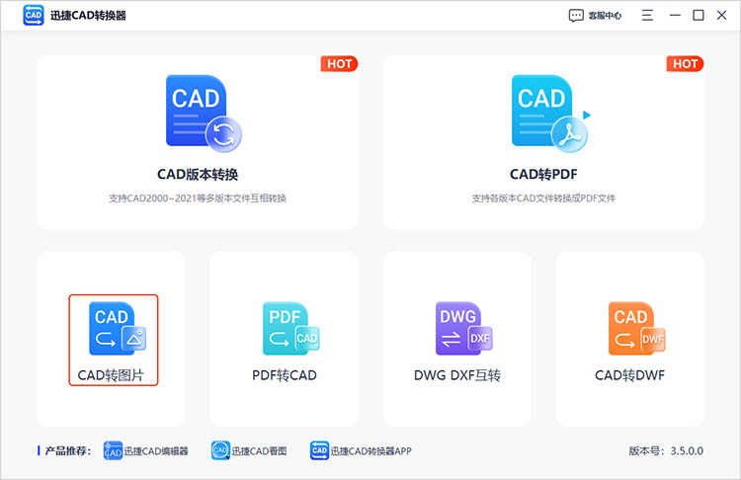Open the CAD版本转换 icon
Viewport: 741px width, 480px height.
[204, 114]
